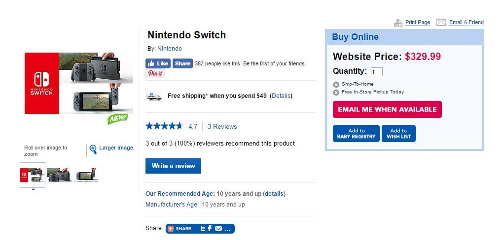Click the orange plus SHARE button
Screen dimensions: 504x240
180,229
